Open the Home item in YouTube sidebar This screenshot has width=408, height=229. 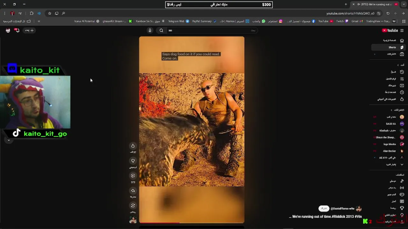tap(389, 40)
